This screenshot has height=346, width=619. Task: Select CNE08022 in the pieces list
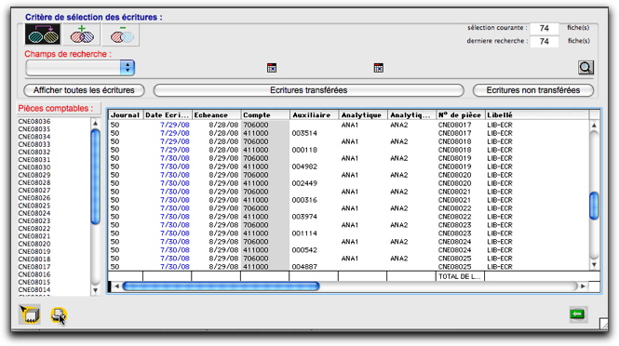pos(34,229)
